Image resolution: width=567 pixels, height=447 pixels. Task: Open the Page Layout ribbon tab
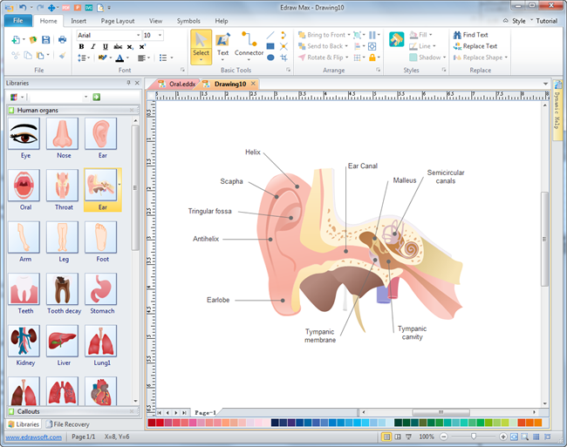pos(117,20)
